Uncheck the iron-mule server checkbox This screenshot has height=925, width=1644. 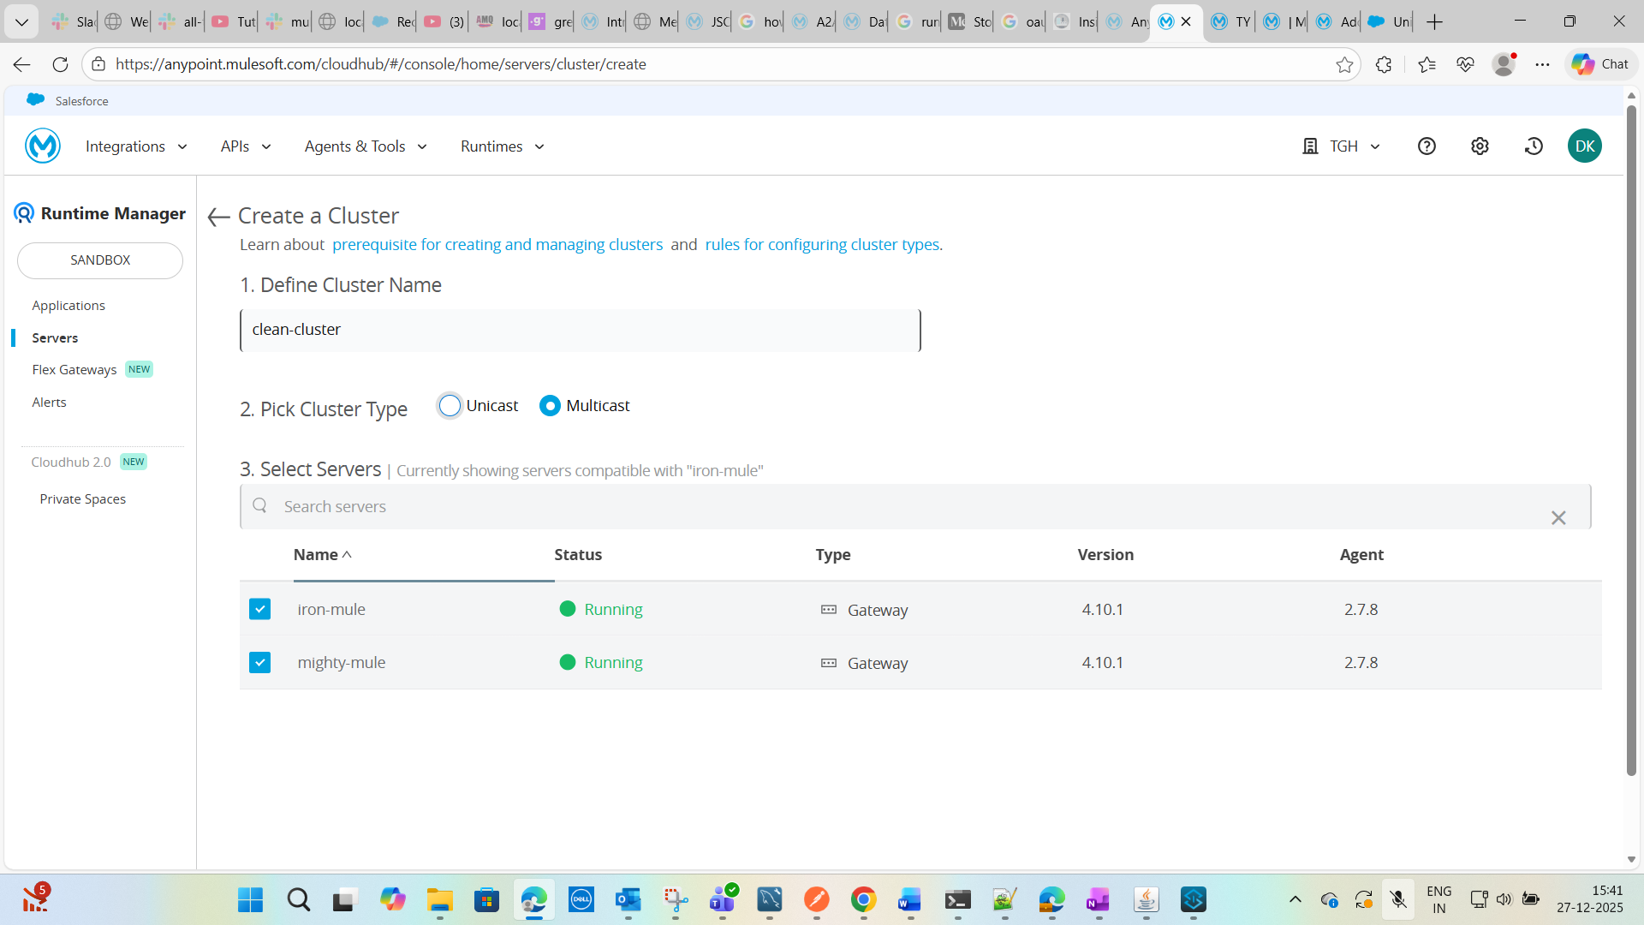259,609
